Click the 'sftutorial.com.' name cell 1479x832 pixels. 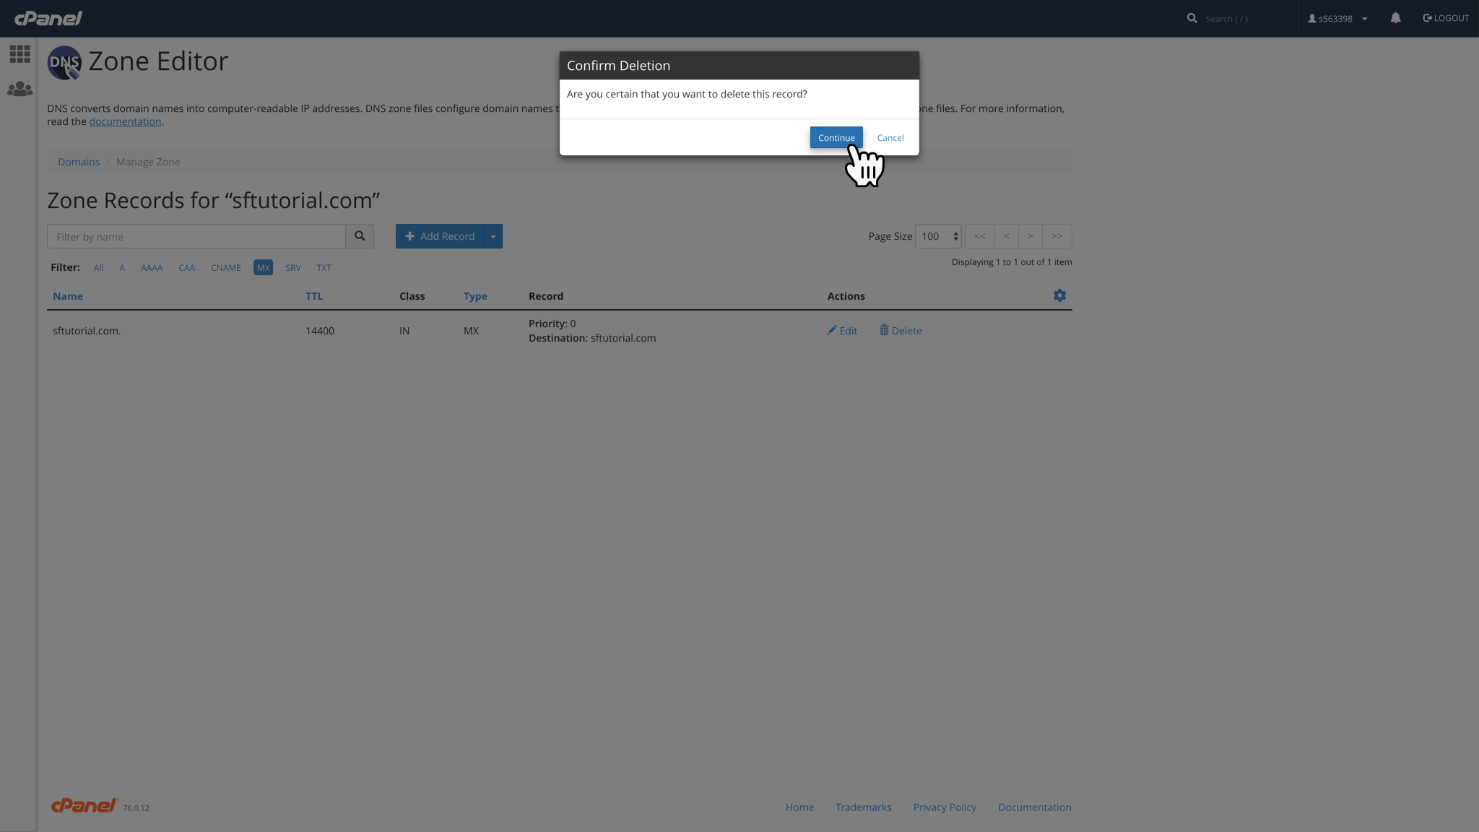tap(87, 331)
